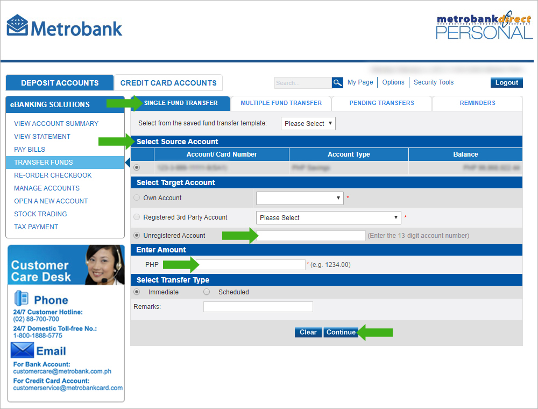The width and height of the screenshot is (538, 409).
Task: Open Stock Trading menu item
Action: pos(40,214)
